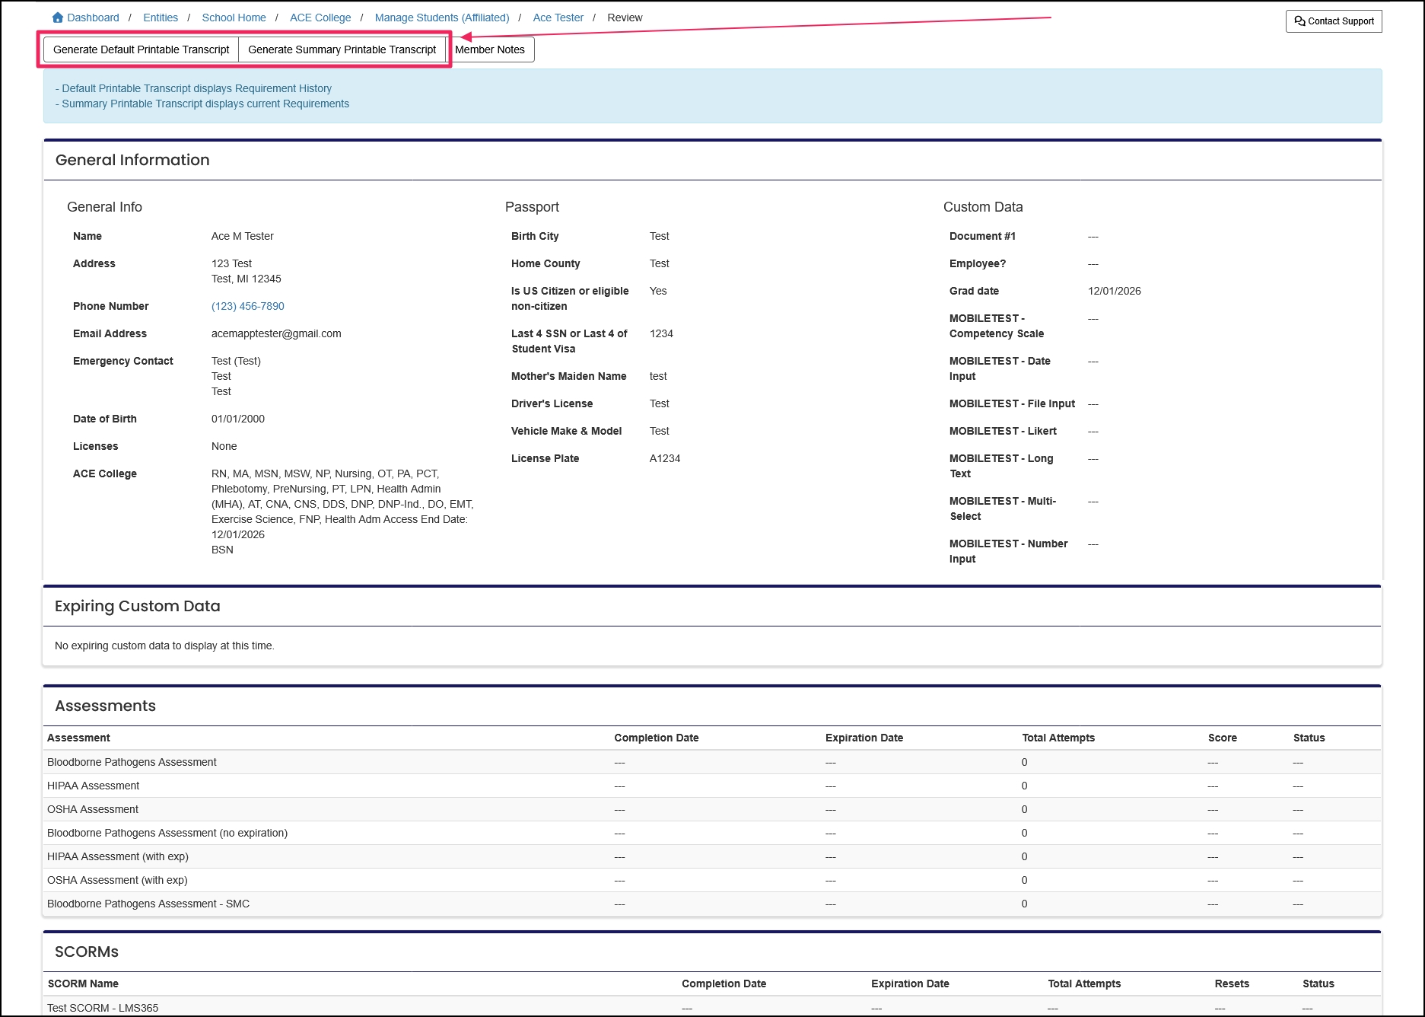The height and width of the screenshot is (1017, 1425).
Task: Click Assessments Total Attempts column header
Action: pos(1058,738)
